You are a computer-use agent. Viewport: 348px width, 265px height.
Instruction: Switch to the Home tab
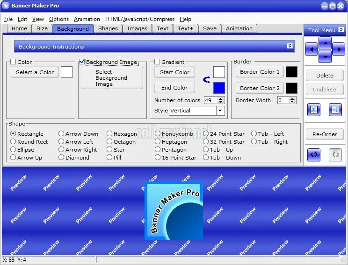19,28
